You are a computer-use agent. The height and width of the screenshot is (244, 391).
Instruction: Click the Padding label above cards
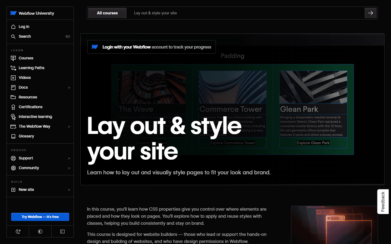[232, 56]
